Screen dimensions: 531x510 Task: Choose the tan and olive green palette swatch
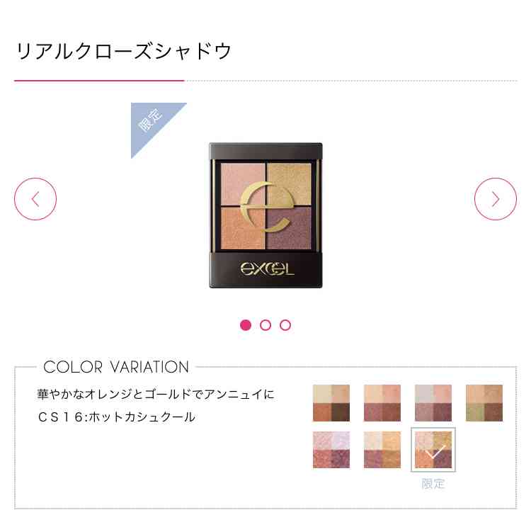point(484,403)
